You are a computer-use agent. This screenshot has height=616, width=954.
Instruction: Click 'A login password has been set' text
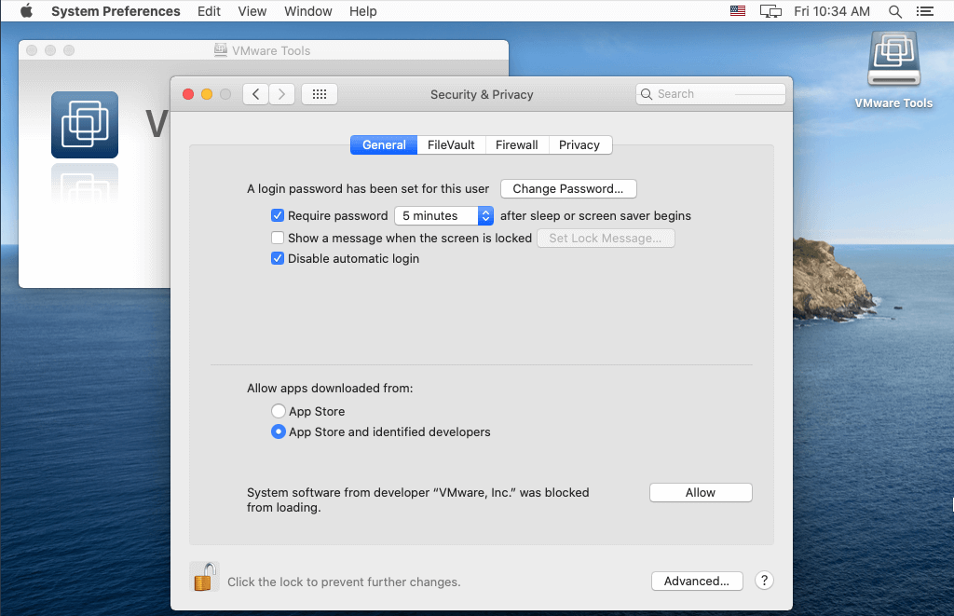pos(367,188)
